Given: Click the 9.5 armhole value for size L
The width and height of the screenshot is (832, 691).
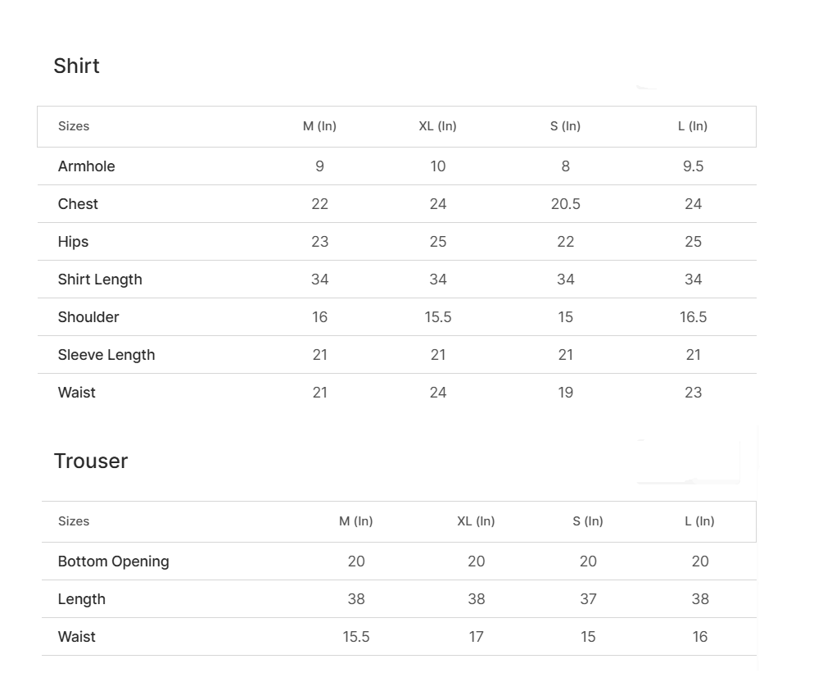Looking at the screenshot, I should (x=693, y=166).
